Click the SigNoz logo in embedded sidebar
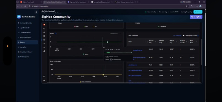Viewport: 222px width, 102px height. pyautogui.click(x=44, y=24)
